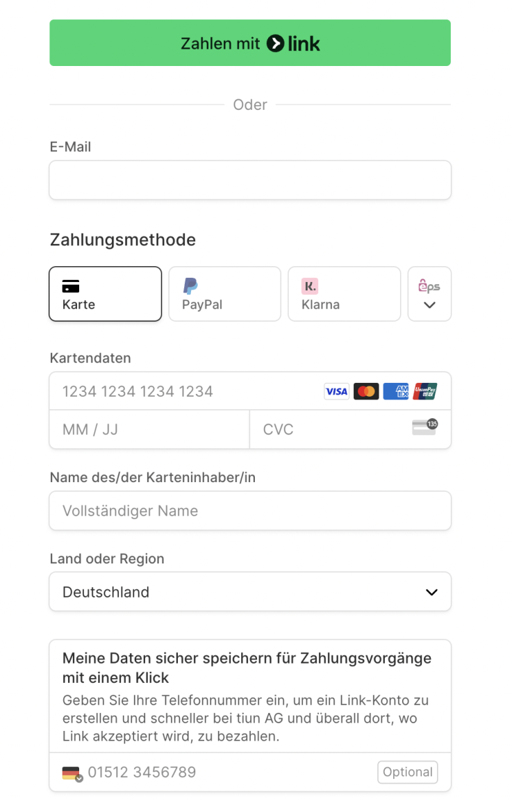
Task: Focus the card number field
Action: tap(188, 391)
